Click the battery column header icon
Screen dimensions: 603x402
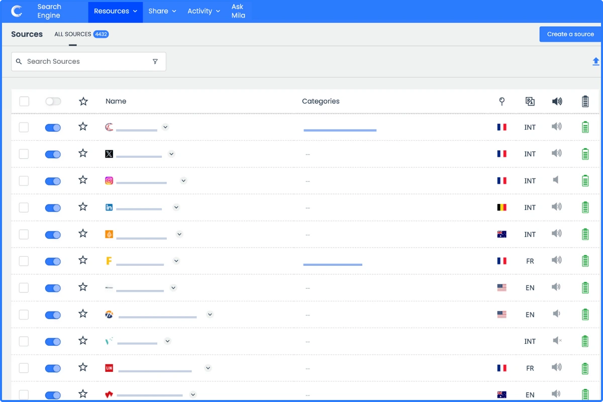click(x=585, y=102)
